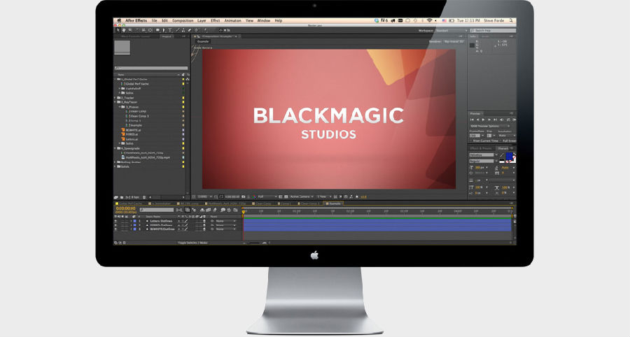Select the Hand tool
The height and width of the screenshot is (337, 630).
coord(124,31)
